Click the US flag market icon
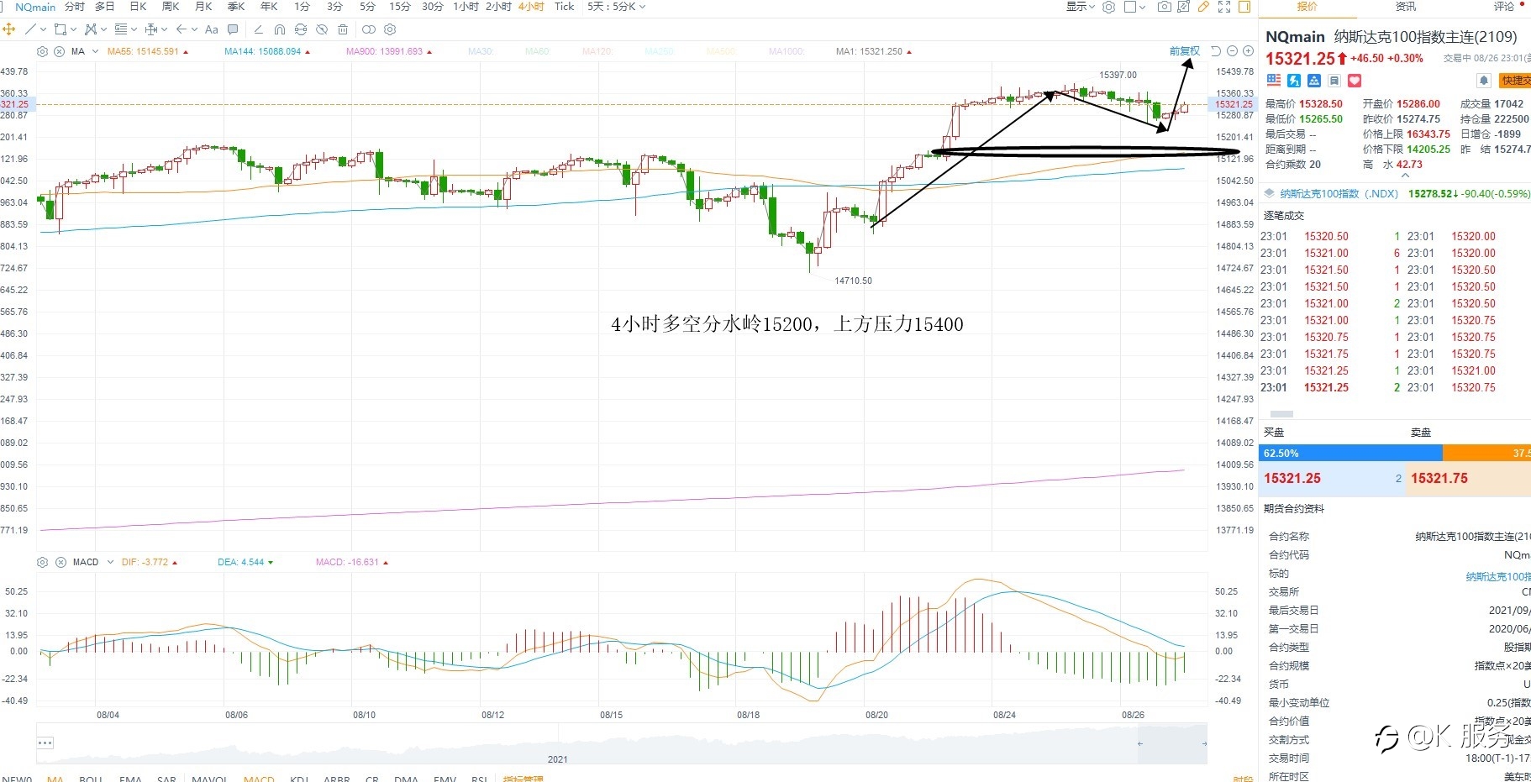 (1274, 81)
